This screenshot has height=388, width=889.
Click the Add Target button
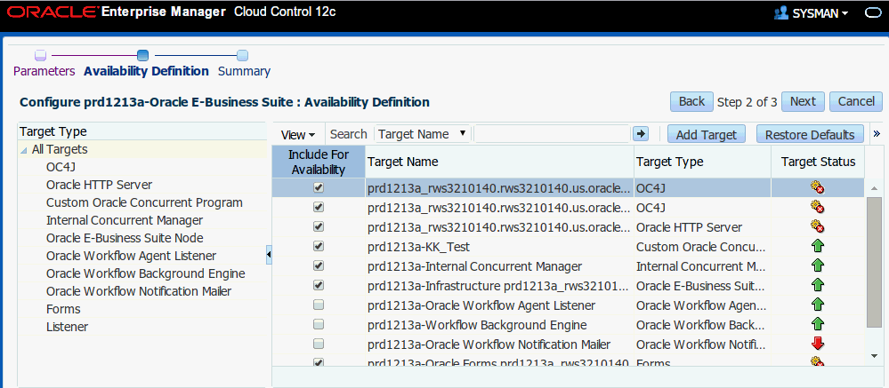coord(706,135)
